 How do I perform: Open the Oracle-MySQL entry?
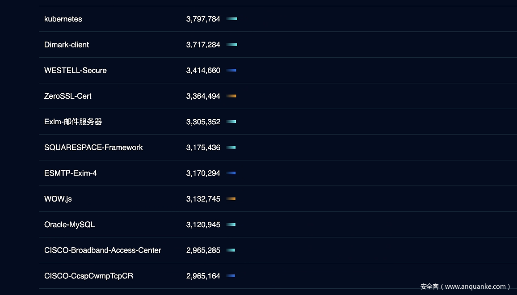coord(70,224)
